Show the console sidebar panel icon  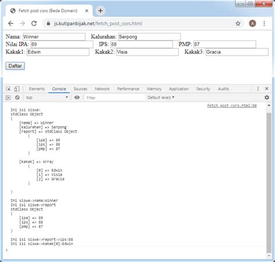[x=8, y=98]
